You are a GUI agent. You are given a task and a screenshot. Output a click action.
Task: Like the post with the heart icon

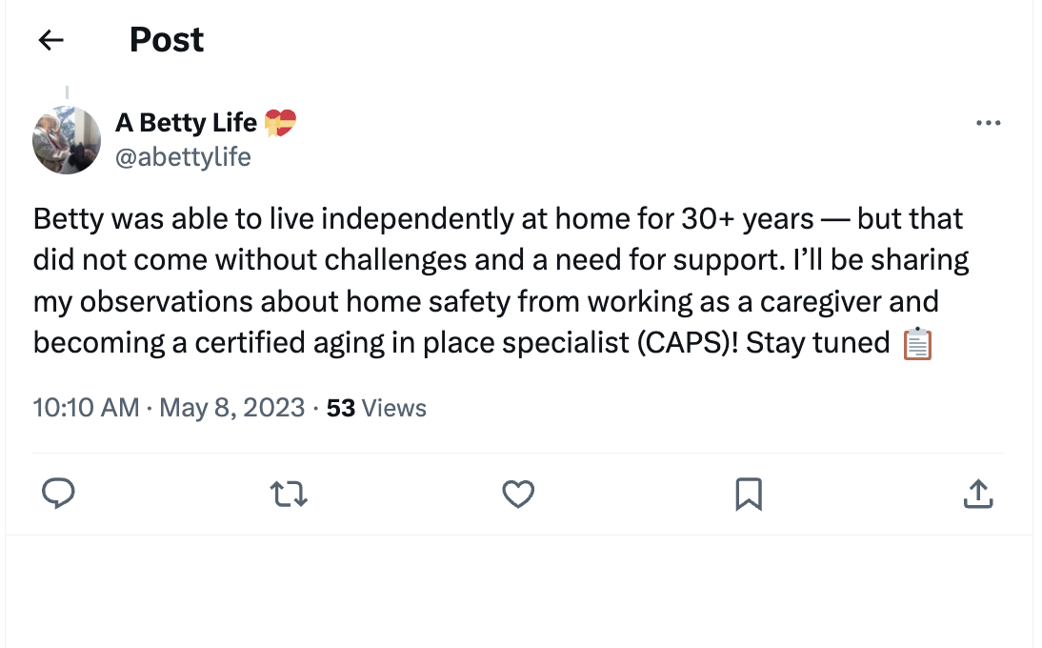518,494
